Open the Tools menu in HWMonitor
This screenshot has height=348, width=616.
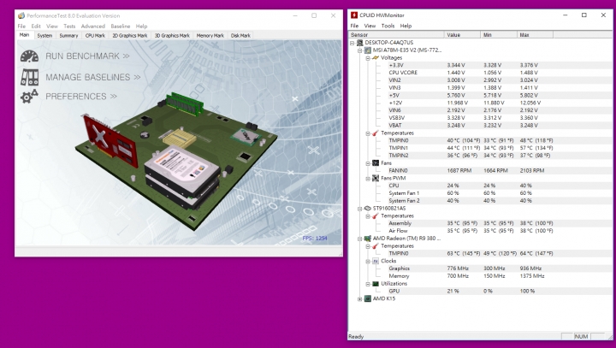(388, 26)
